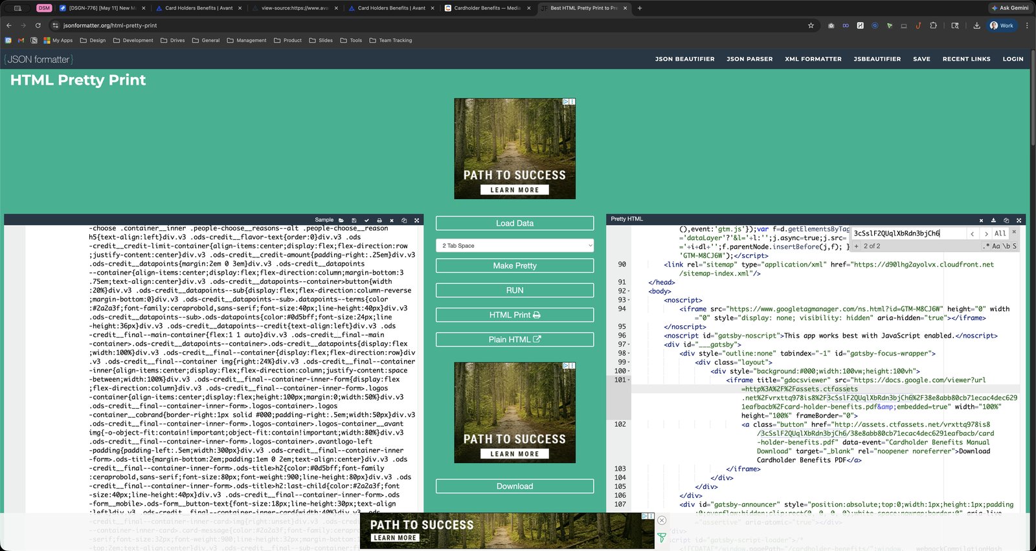Collapse code fold at line 101

click(629, 380)
